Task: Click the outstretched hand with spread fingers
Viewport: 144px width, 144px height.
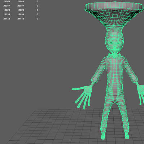Action: (83, 95)
